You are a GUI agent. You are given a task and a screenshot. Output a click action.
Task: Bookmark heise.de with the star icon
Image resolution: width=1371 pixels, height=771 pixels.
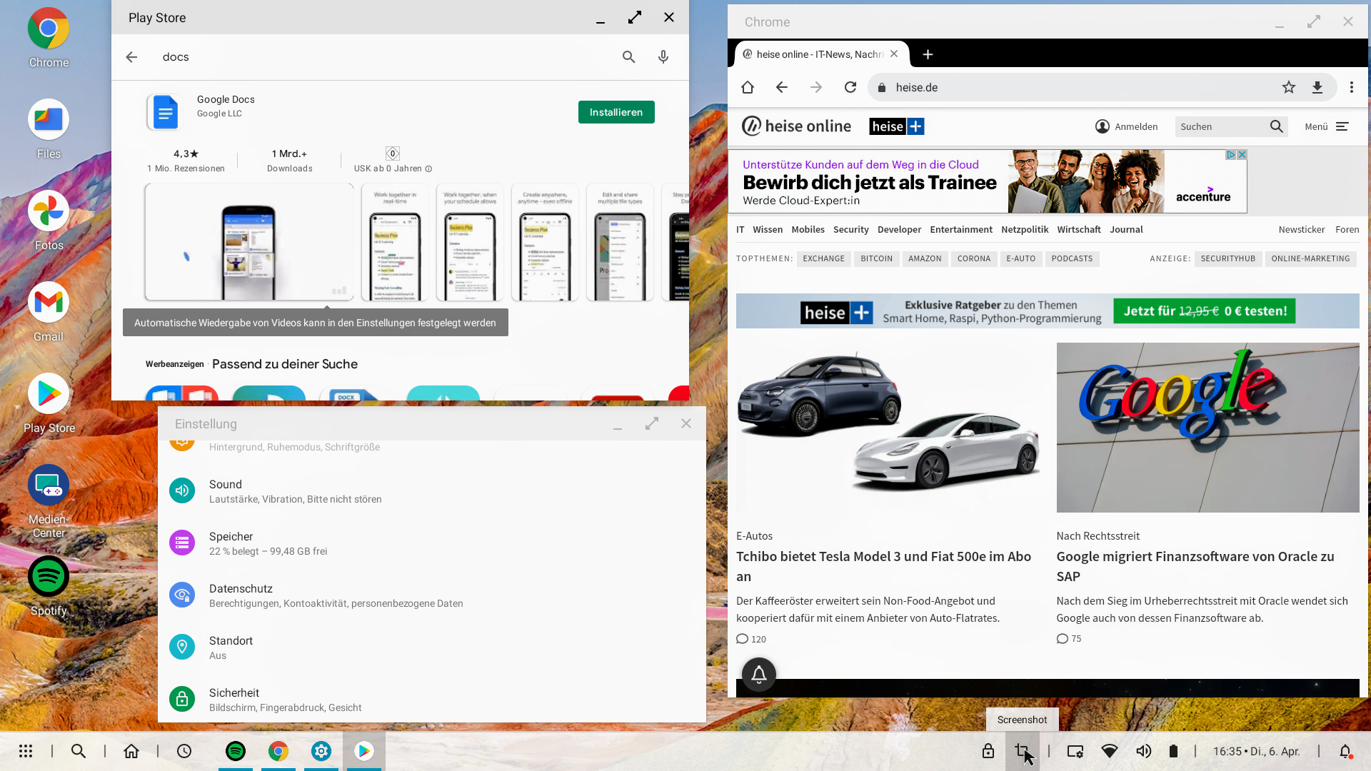click(1288, 87)
